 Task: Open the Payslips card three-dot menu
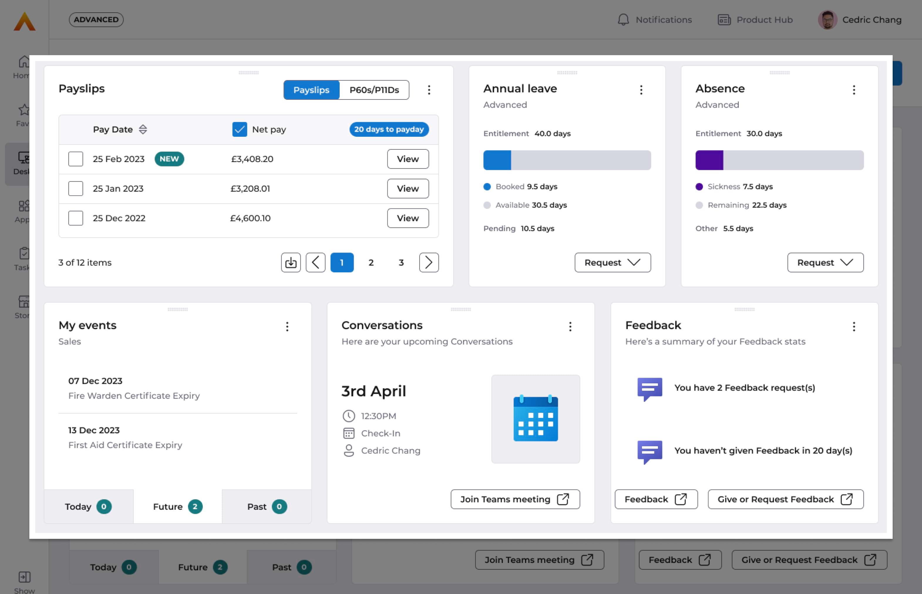429,90
